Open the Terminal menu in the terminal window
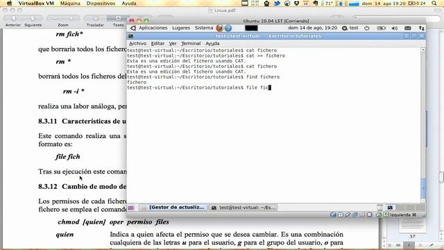The height and width of the screenshot is (250, 444). tap(191, 43)
